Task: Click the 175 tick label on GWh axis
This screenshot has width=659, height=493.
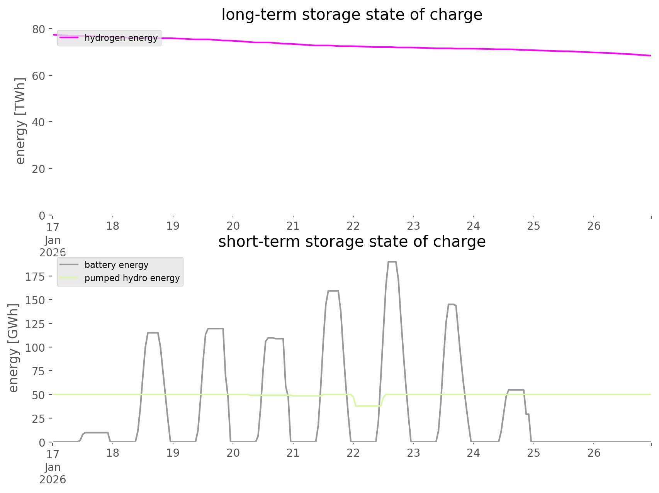Action: 35,277
